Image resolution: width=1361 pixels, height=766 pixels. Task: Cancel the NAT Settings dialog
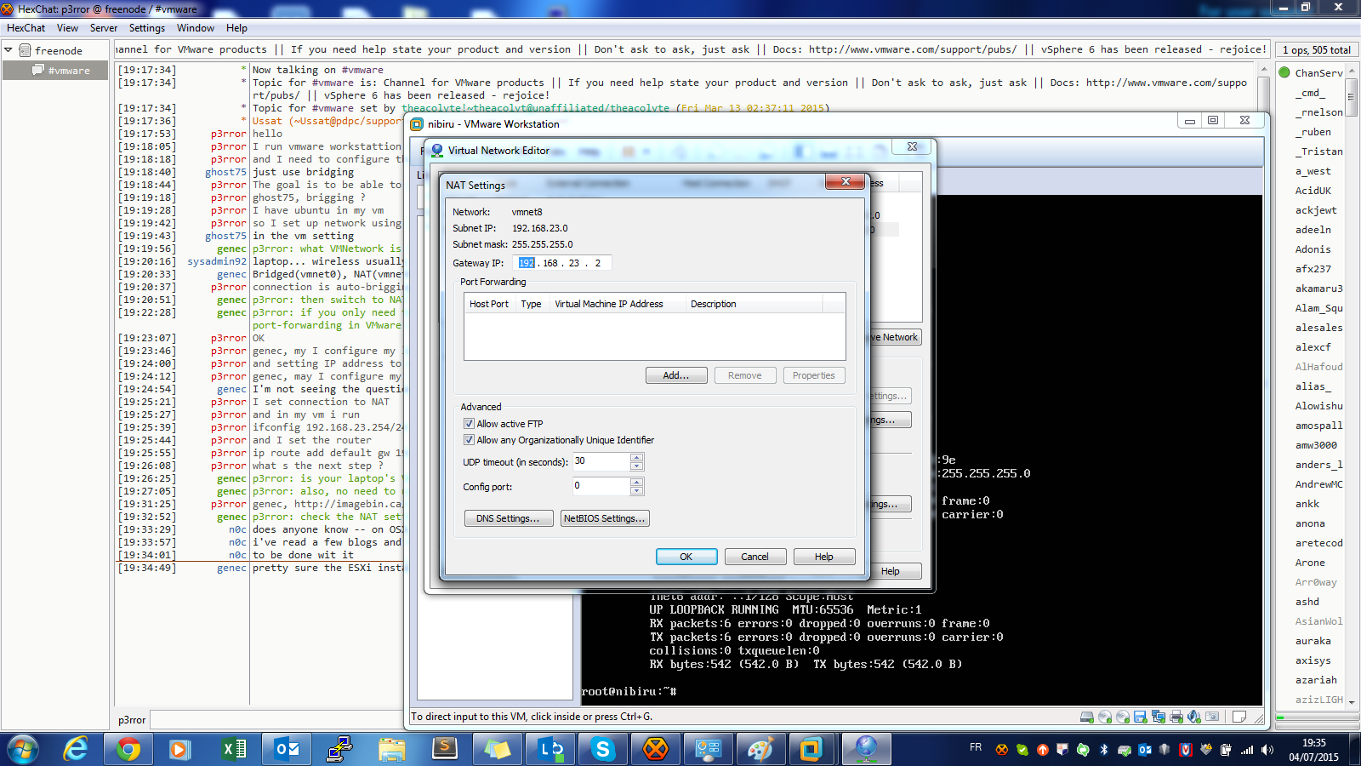click(x=755, y=557)
